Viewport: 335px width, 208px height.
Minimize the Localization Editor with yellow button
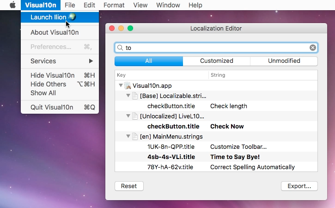pyautogui.click(x=121, y=28)
